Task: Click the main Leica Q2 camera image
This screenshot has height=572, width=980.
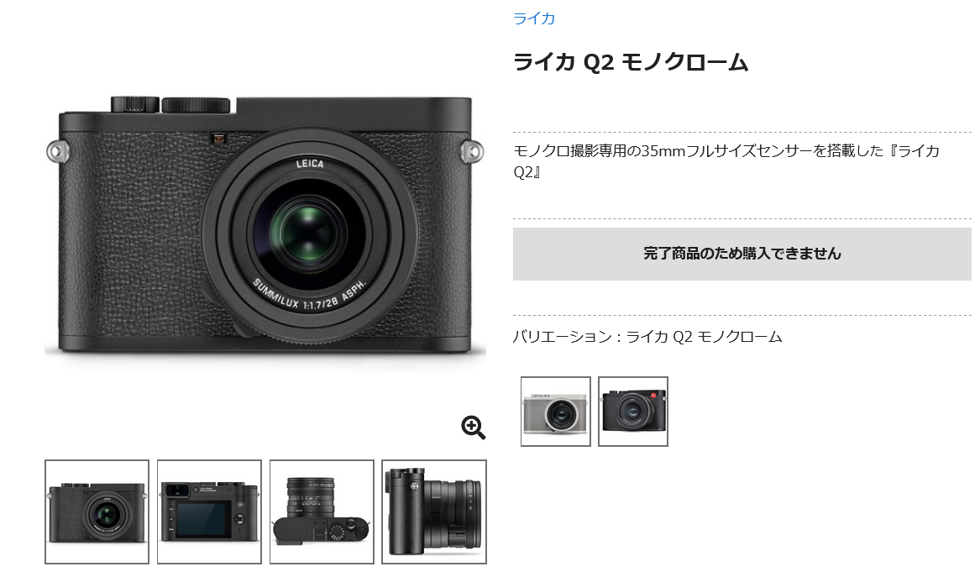Action: pyautogui.click(x=265, y=225)
